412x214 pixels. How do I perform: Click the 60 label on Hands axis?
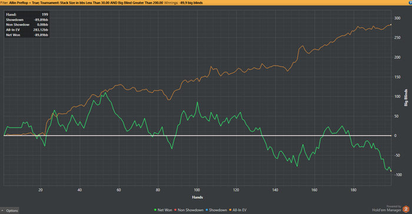(x=119, y=190)
